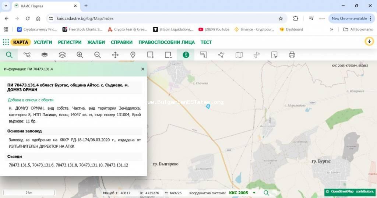
Task: Expand hidden bookmarks with the chevron
Action: (x=331, y=29)
